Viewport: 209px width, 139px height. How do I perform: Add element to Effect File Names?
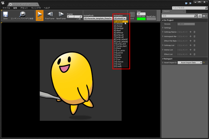pyautogui.click(x=190, y=41)
